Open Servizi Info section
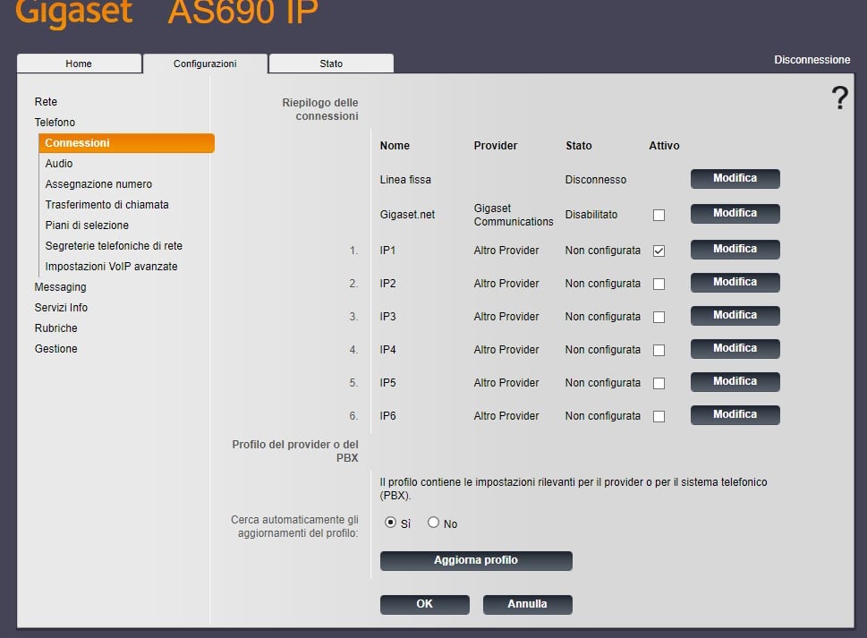The width and height of the screenshot is (867, 638). pos(61,308)
